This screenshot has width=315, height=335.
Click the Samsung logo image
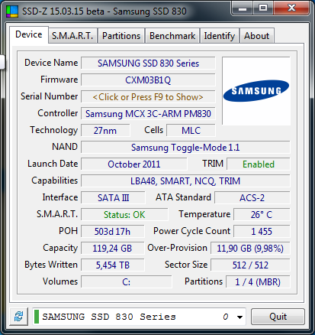256,91
